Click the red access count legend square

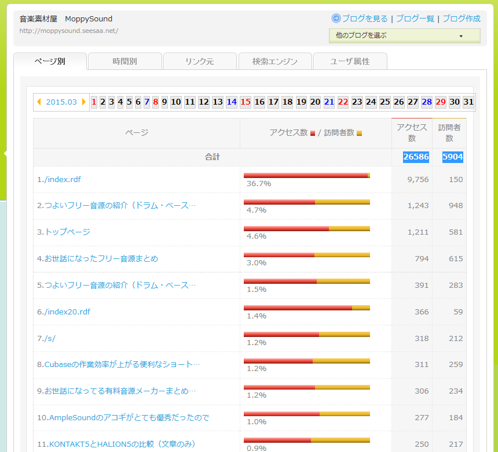coord(313,133)
